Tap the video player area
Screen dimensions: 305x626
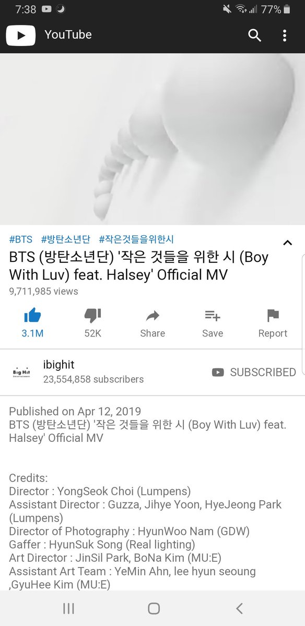(x=152, y=139)
